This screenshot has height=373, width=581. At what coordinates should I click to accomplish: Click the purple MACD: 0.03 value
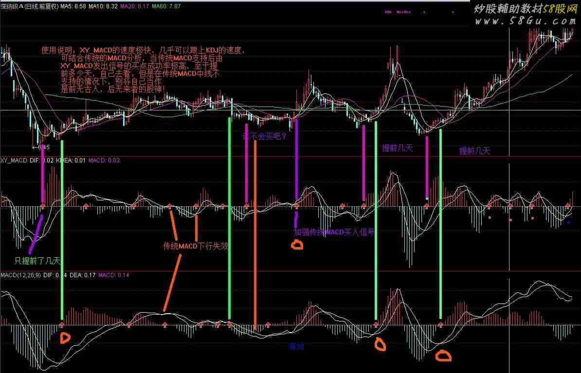[104, 160]
